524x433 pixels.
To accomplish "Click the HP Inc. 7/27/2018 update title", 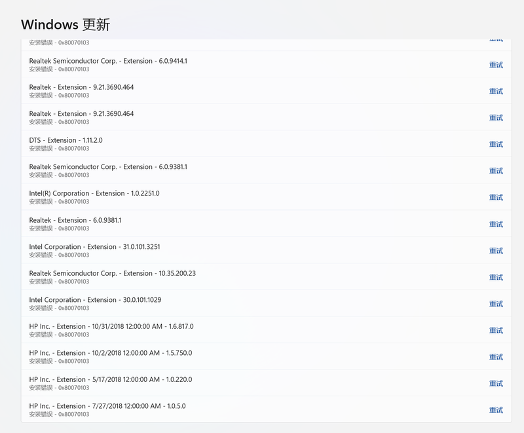I will [x=107, y=406].
